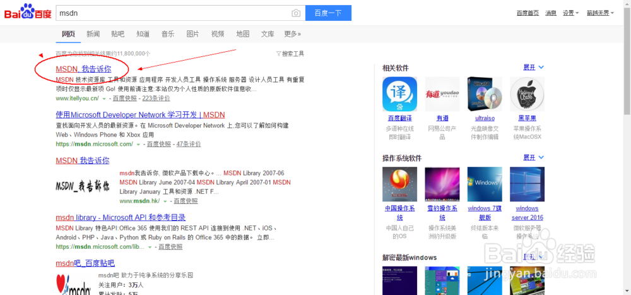Open the 有道 youdao icon
Screen dimensions: 631x295
click(442, 94)
